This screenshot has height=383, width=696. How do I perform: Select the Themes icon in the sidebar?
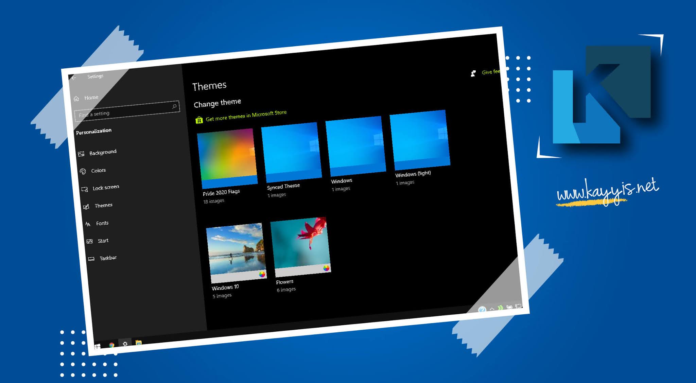coord(86,207)
